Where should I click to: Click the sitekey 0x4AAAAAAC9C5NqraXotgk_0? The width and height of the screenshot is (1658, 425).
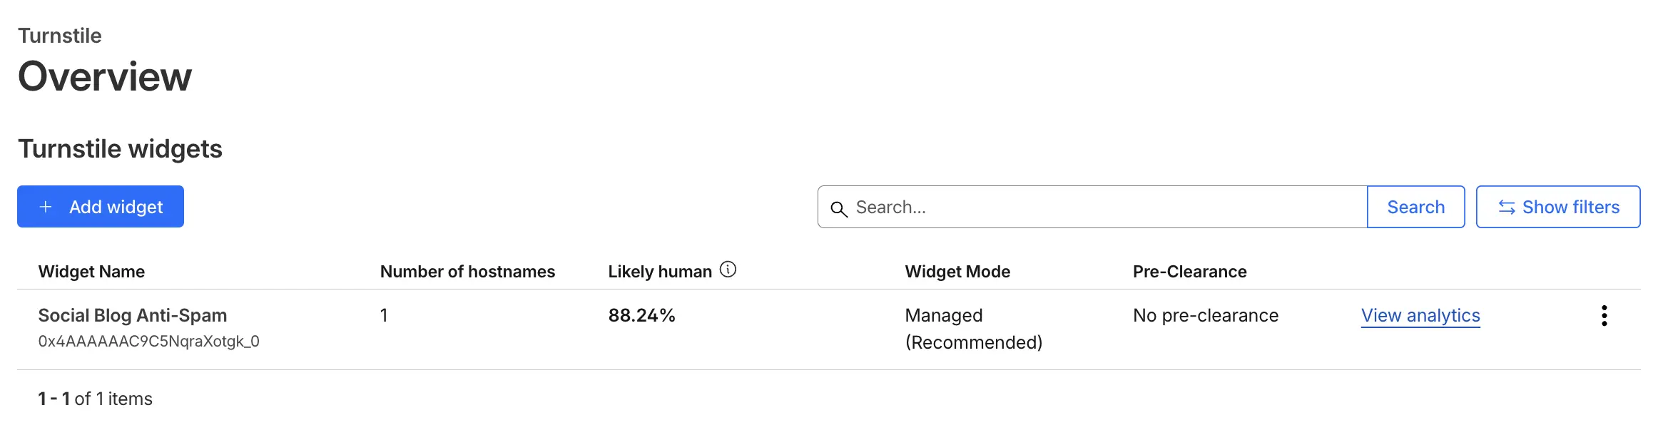148,342
